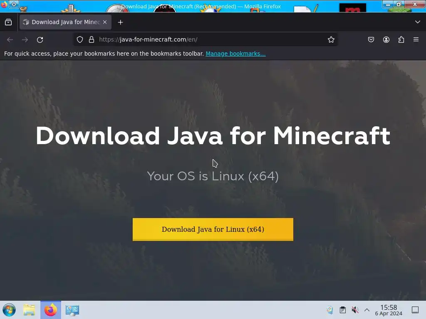Viewport: 426px width, 319px height.
Task: Open a new tab with plus button
Action: (x=120, y=22)
